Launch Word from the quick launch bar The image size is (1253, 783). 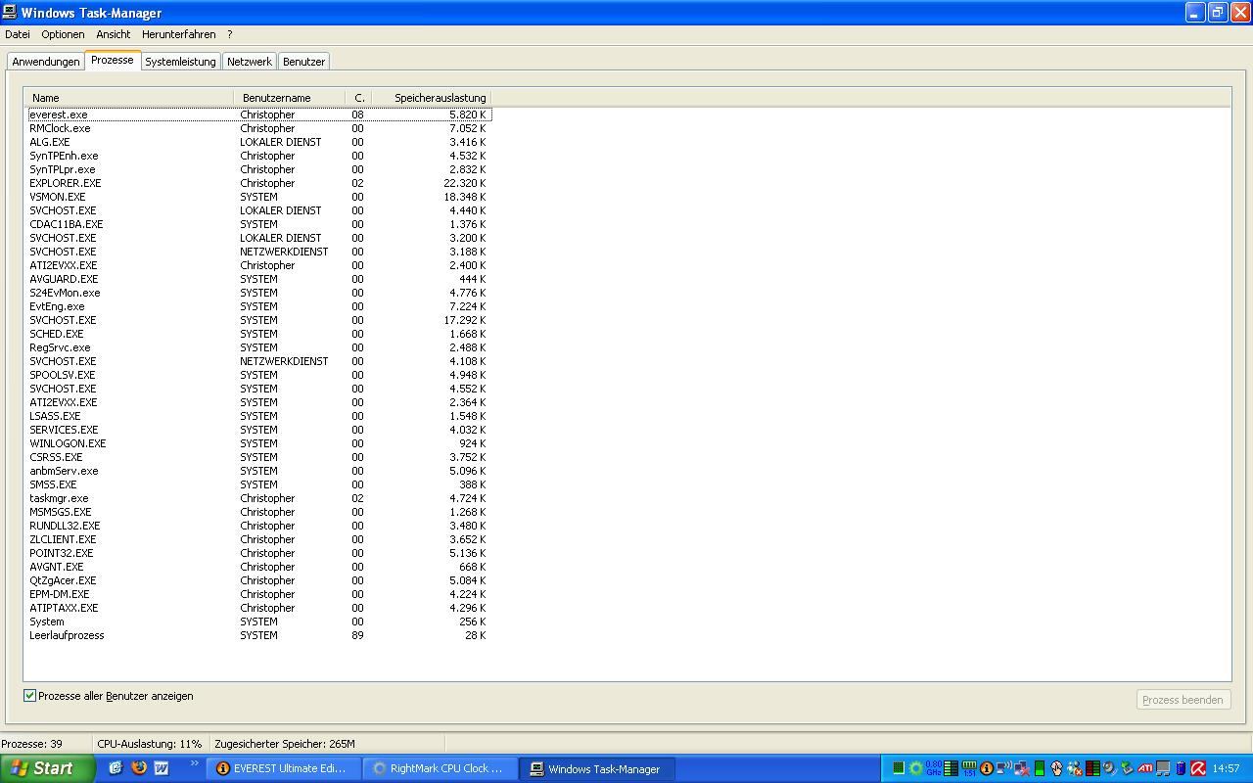162,768
